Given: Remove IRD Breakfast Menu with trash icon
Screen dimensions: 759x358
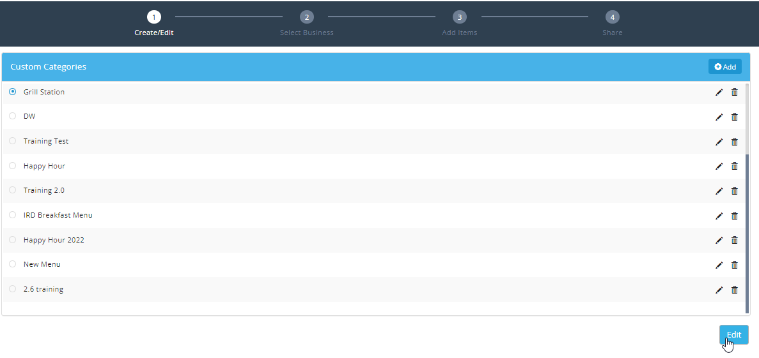Looking at the screenshot, I should pos(734,216).
